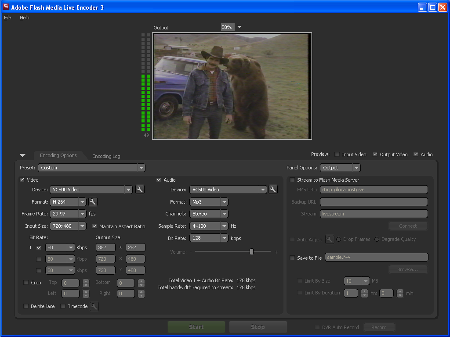Click the audio Volume slider handle

251,252
